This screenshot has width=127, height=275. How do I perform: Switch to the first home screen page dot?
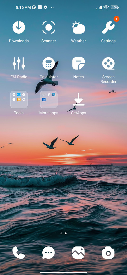61,233
